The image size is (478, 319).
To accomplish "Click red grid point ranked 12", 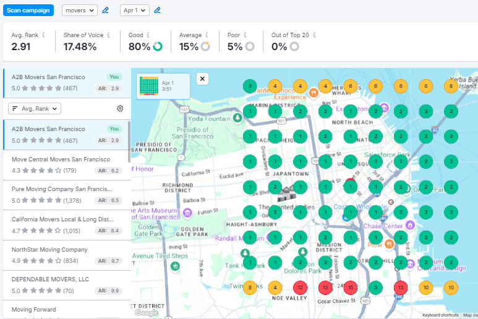I will pos(301,287).
